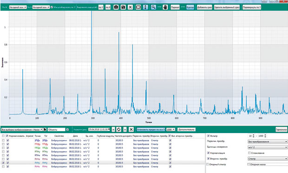Select the hand pan tool
This screenshot has height=173, width=288.
(165, 7)
